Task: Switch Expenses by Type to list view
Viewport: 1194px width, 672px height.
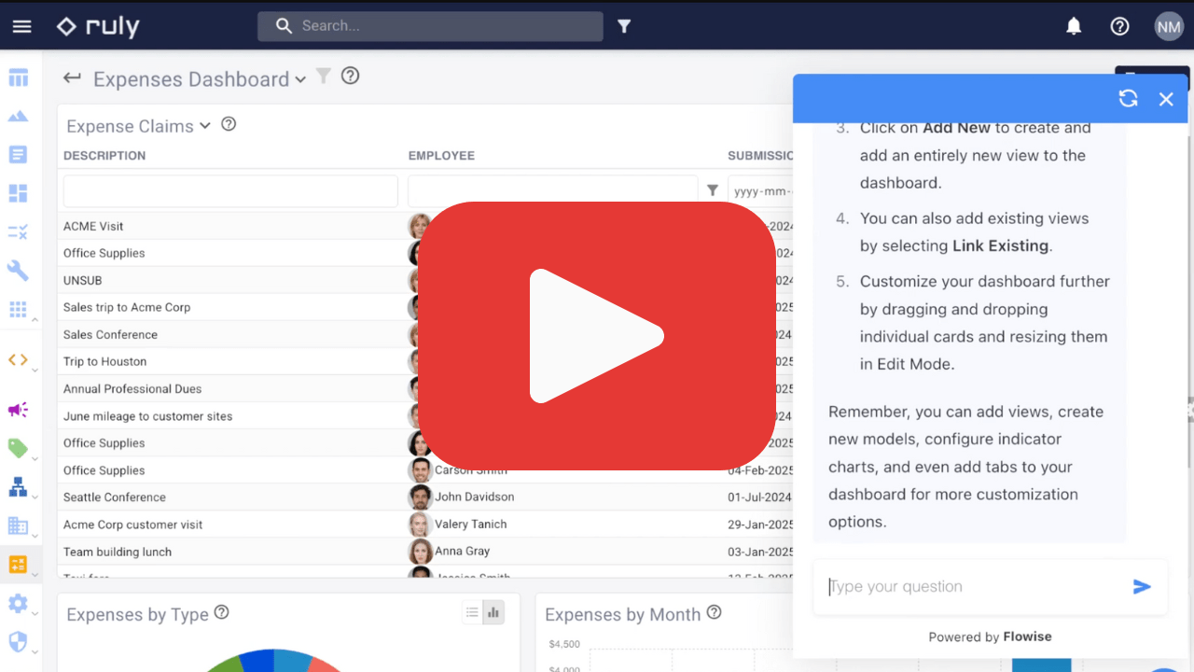Action: point(472,612)
